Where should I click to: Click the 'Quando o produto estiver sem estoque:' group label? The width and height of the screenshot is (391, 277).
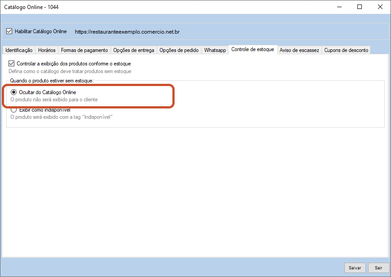coord(52,81)
